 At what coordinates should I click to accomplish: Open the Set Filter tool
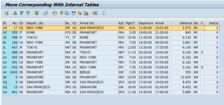click(x=28, y=13)
